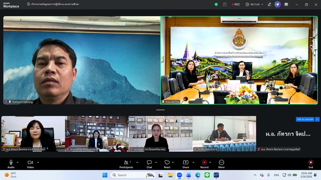
Task: Open the annotate pencil tool
Action: [269, 5]
